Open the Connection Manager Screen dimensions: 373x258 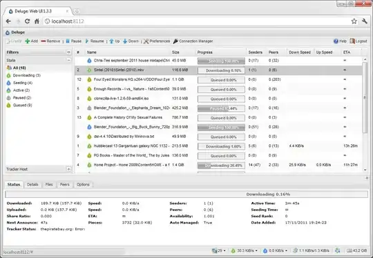(193, 41)
